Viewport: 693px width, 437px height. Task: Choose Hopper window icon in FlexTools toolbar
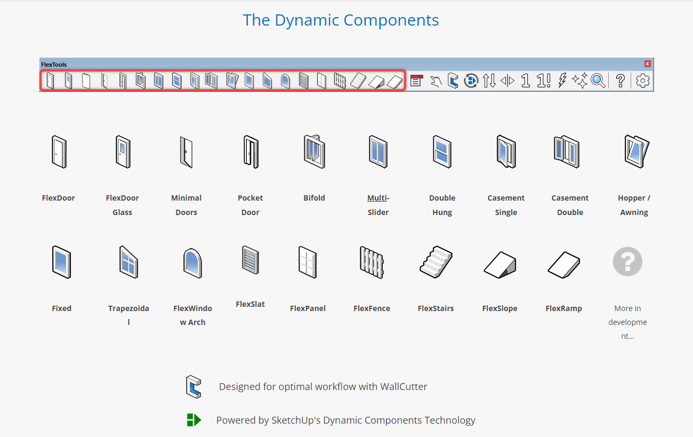[x=232, y=81]
